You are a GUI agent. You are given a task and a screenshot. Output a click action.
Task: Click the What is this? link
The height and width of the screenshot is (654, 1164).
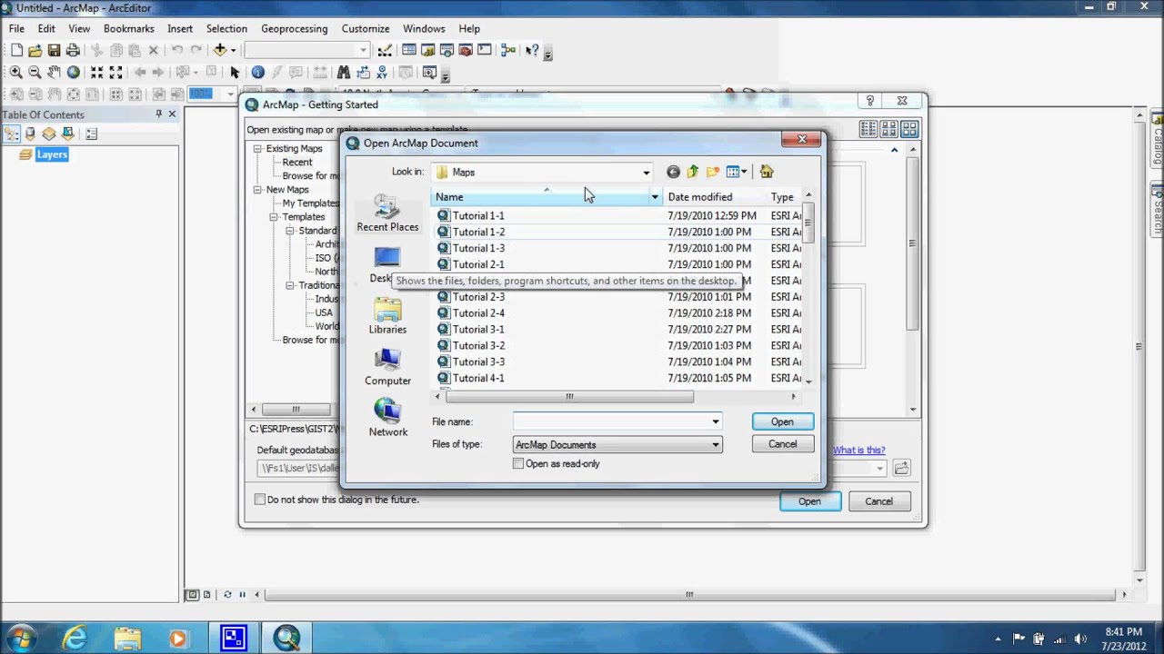pos(858,451)
